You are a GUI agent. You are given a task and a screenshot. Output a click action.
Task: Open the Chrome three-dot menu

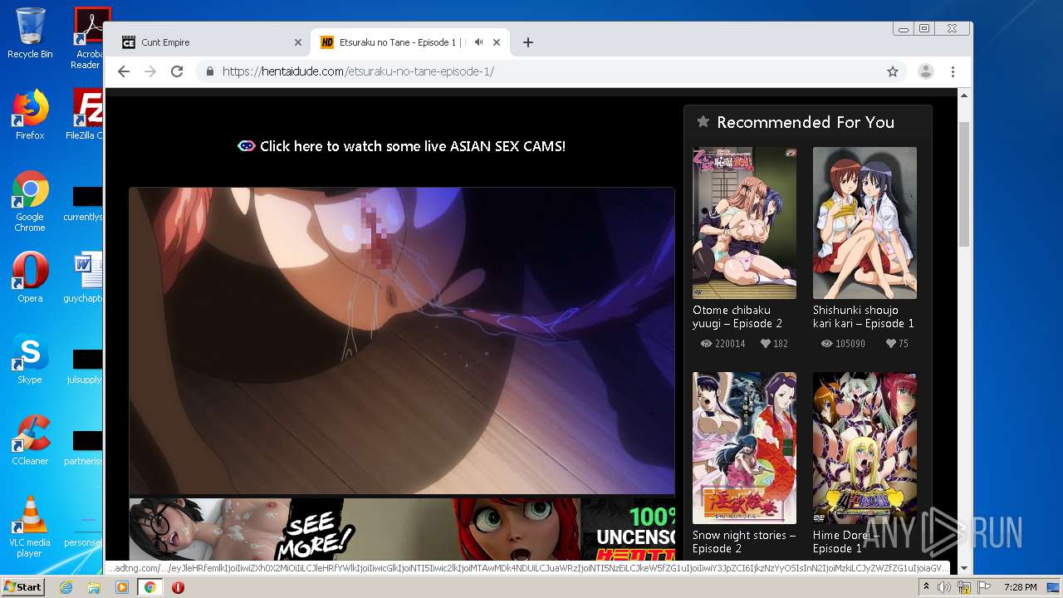(953, 71)
